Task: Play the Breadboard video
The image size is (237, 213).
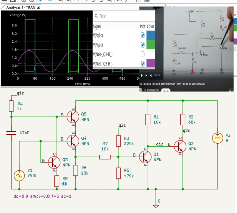Action: 142,75
